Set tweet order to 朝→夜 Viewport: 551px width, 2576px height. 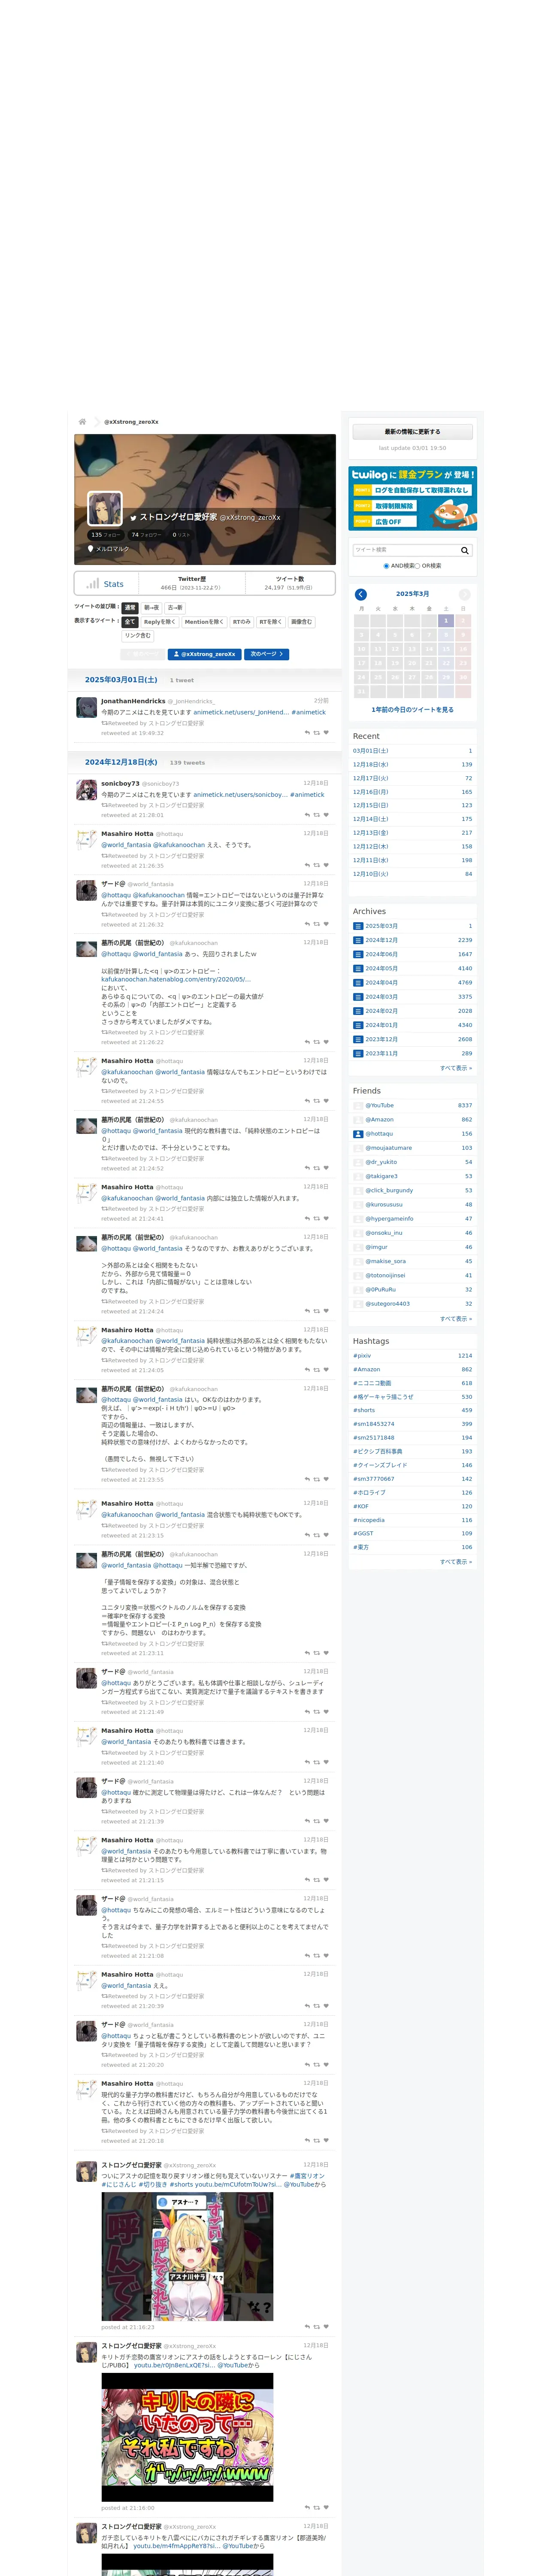[x=151, y=607]
